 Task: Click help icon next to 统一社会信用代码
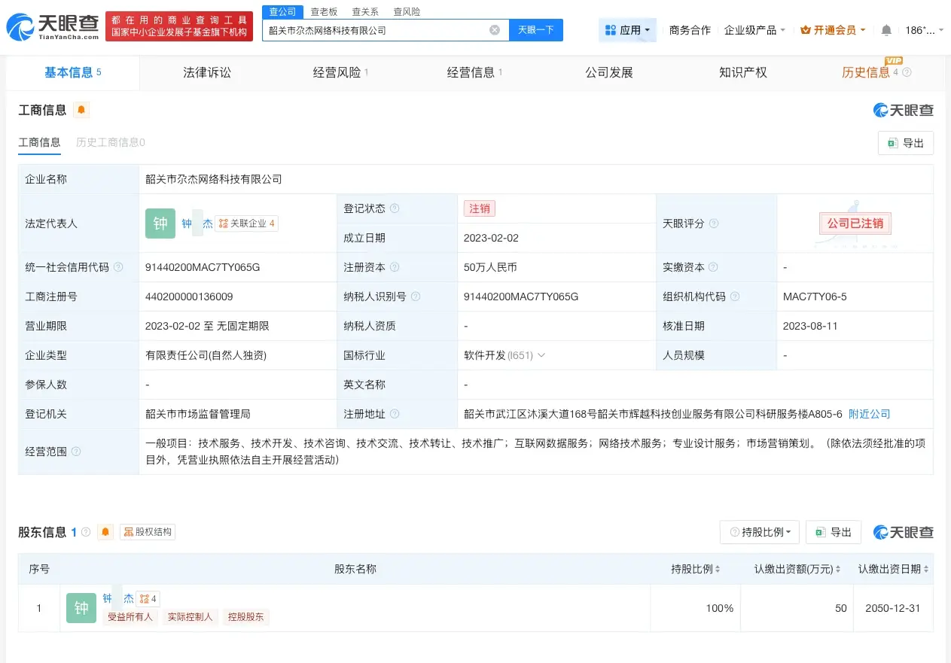tap(118, 267)
